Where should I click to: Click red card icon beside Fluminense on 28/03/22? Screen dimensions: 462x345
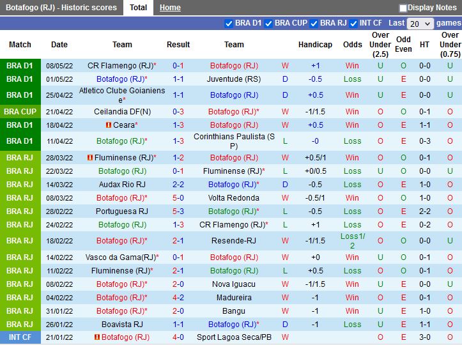click(x=91, y=158)
